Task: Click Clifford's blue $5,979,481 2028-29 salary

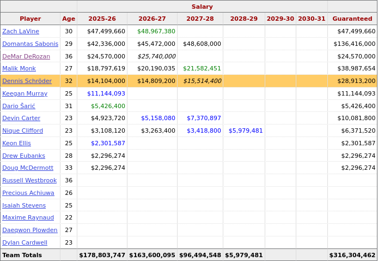Action: point(246,130)
